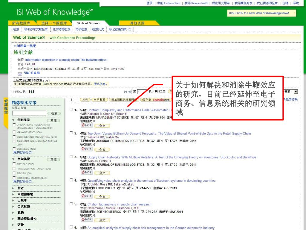Viewport: 306px width, 230px height.
Task: Click the S·F·X icon for result 3
Action: [x=86, y=172]
